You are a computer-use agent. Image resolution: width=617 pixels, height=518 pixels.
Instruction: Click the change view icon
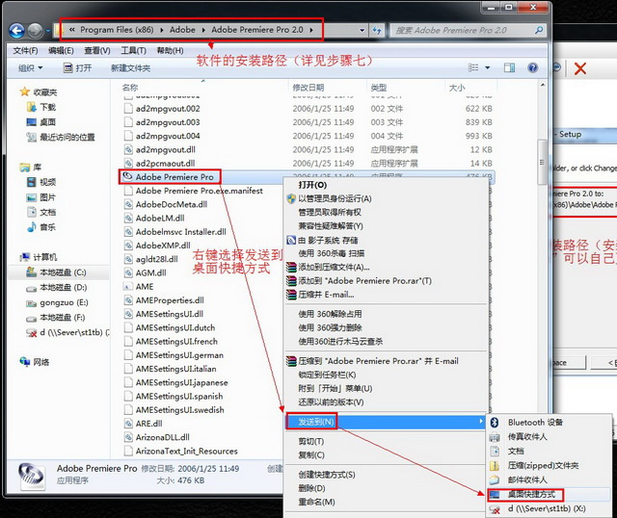coord(473,67)
